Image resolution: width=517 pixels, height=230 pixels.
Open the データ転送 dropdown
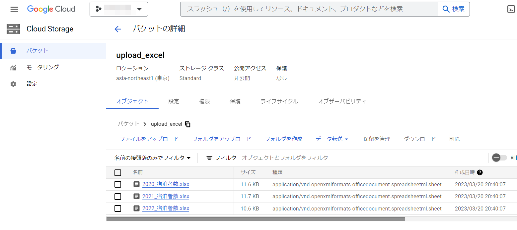[x=332, y=139]
